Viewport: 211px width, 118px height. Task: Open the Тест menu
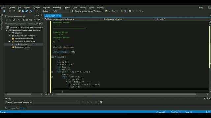coord(75,8)
